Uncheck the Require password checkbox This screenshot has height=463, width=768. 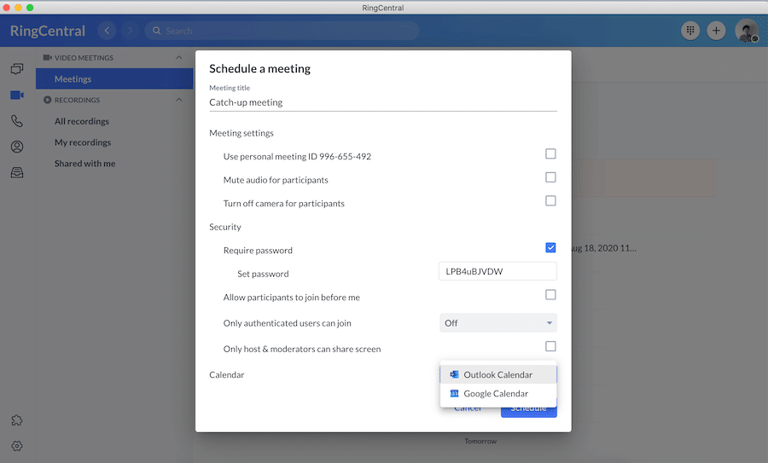click(550, 248)
